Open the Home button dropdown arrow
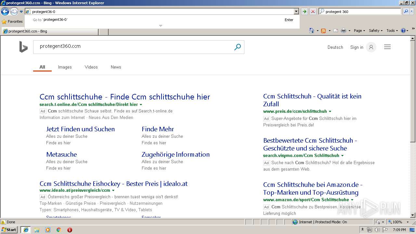This screenshot has height=234, width=416. pos(317,31)
